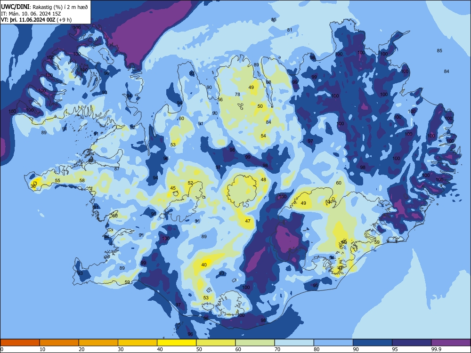Click the 'VT: þri. 11.06.2024 00Z (+9 h)' line
Screen dimensions: 471x353
click(x=36, y=20)
